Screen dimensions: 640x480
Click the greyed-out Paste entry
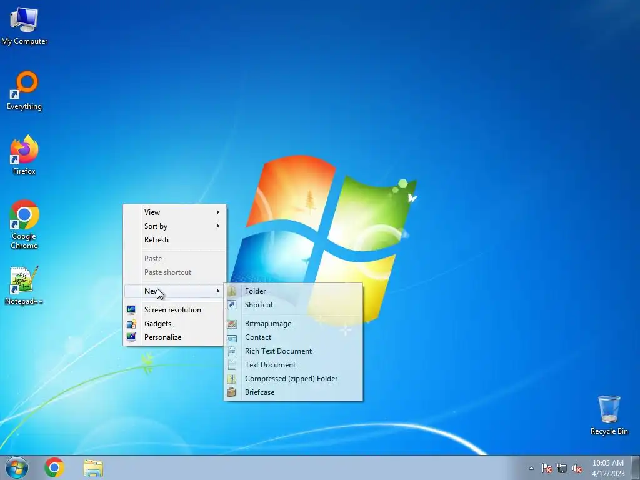(175, 259)
